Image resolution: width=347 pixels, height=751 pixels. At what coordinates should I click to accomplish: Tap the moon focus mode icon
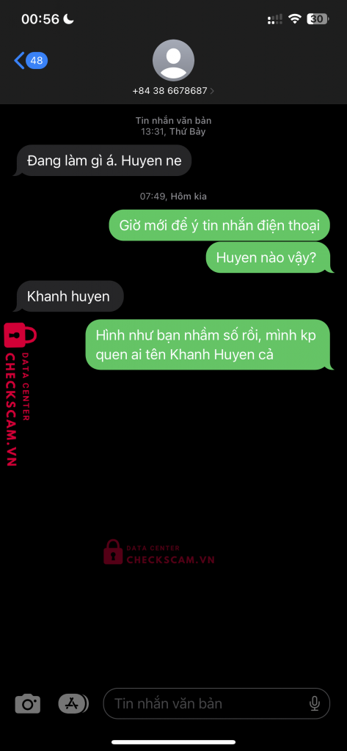[x=69, y=18]
